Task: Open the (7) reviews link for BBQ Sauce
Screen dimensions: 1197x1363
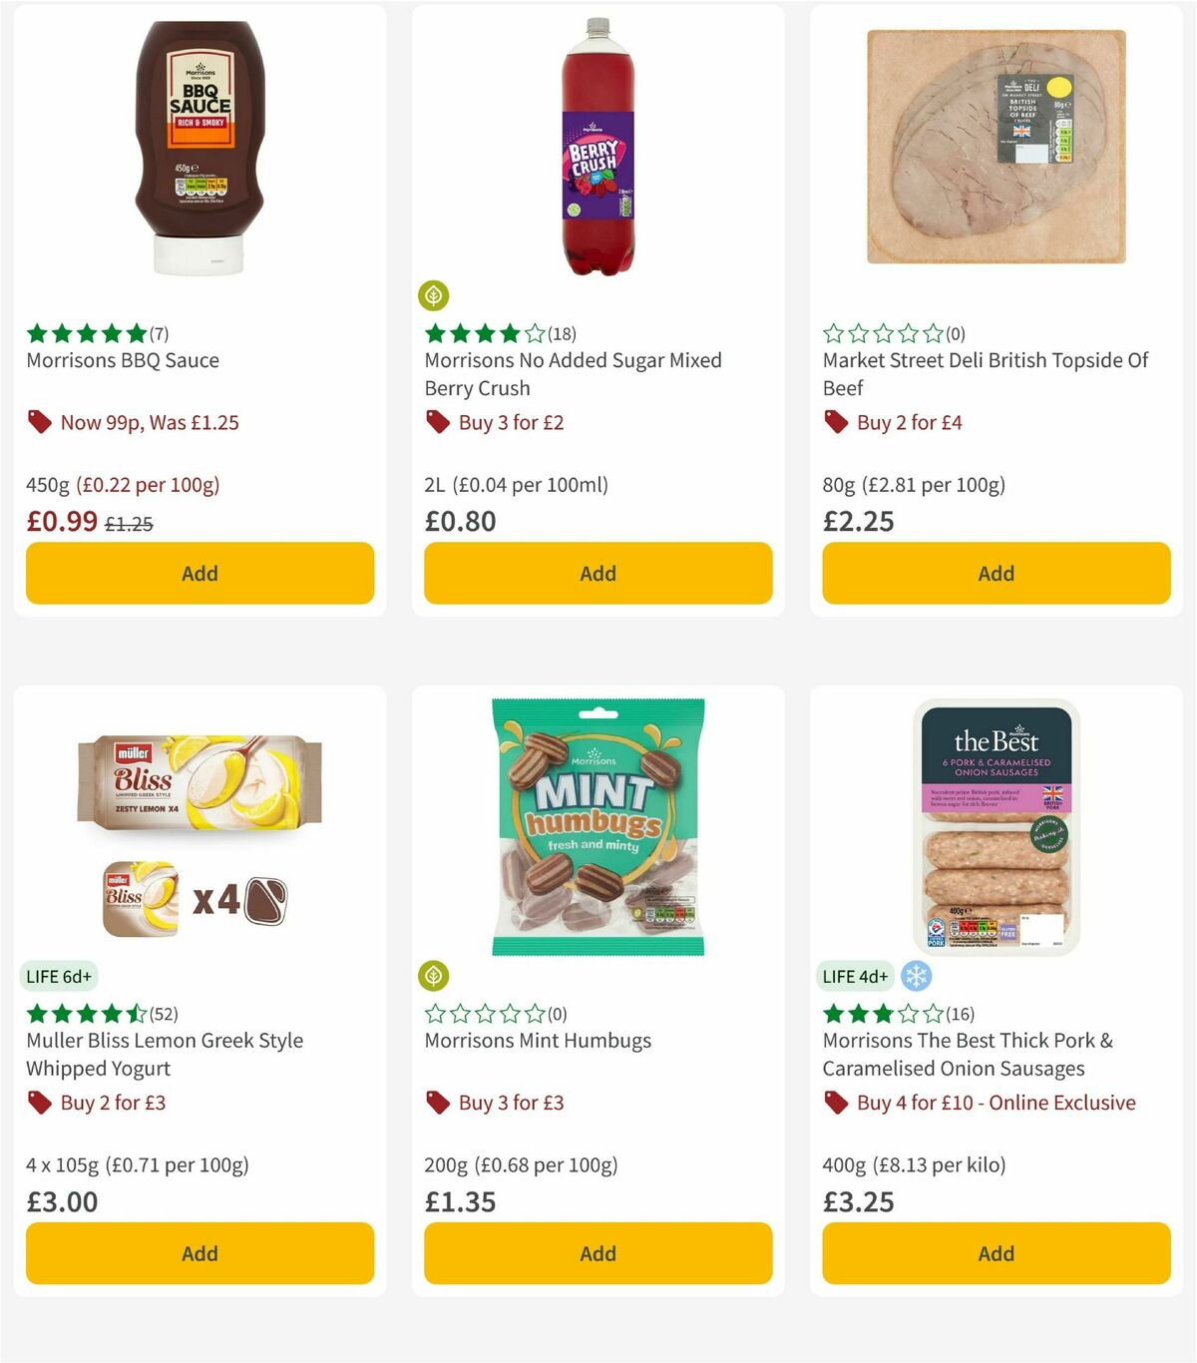Action: point(158,333)
